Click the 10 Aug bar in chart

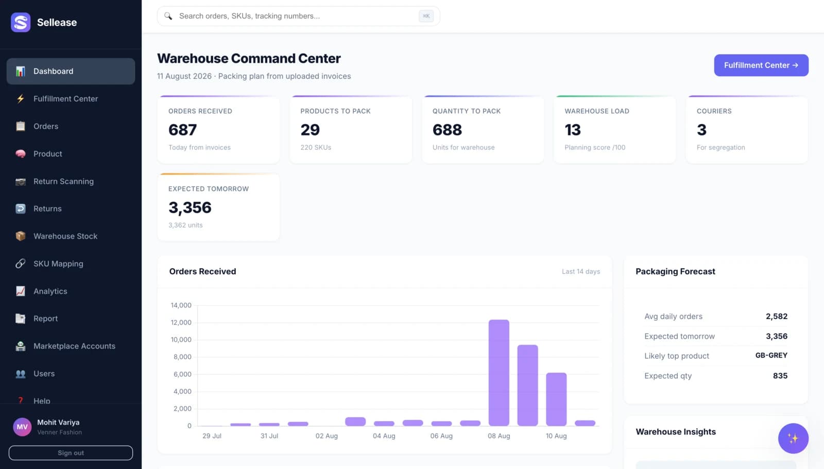(x=556, y=399)
